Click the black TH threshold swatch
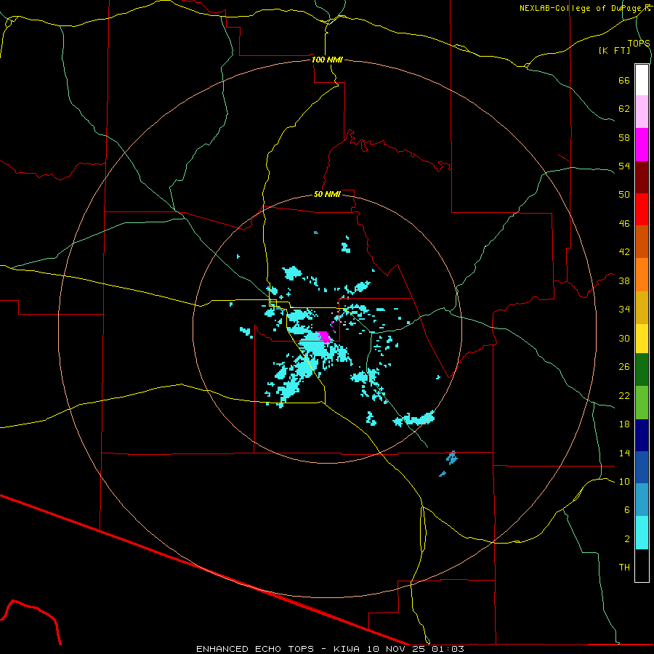The height and width of the screenshot is (654, 654). (642, 565)
